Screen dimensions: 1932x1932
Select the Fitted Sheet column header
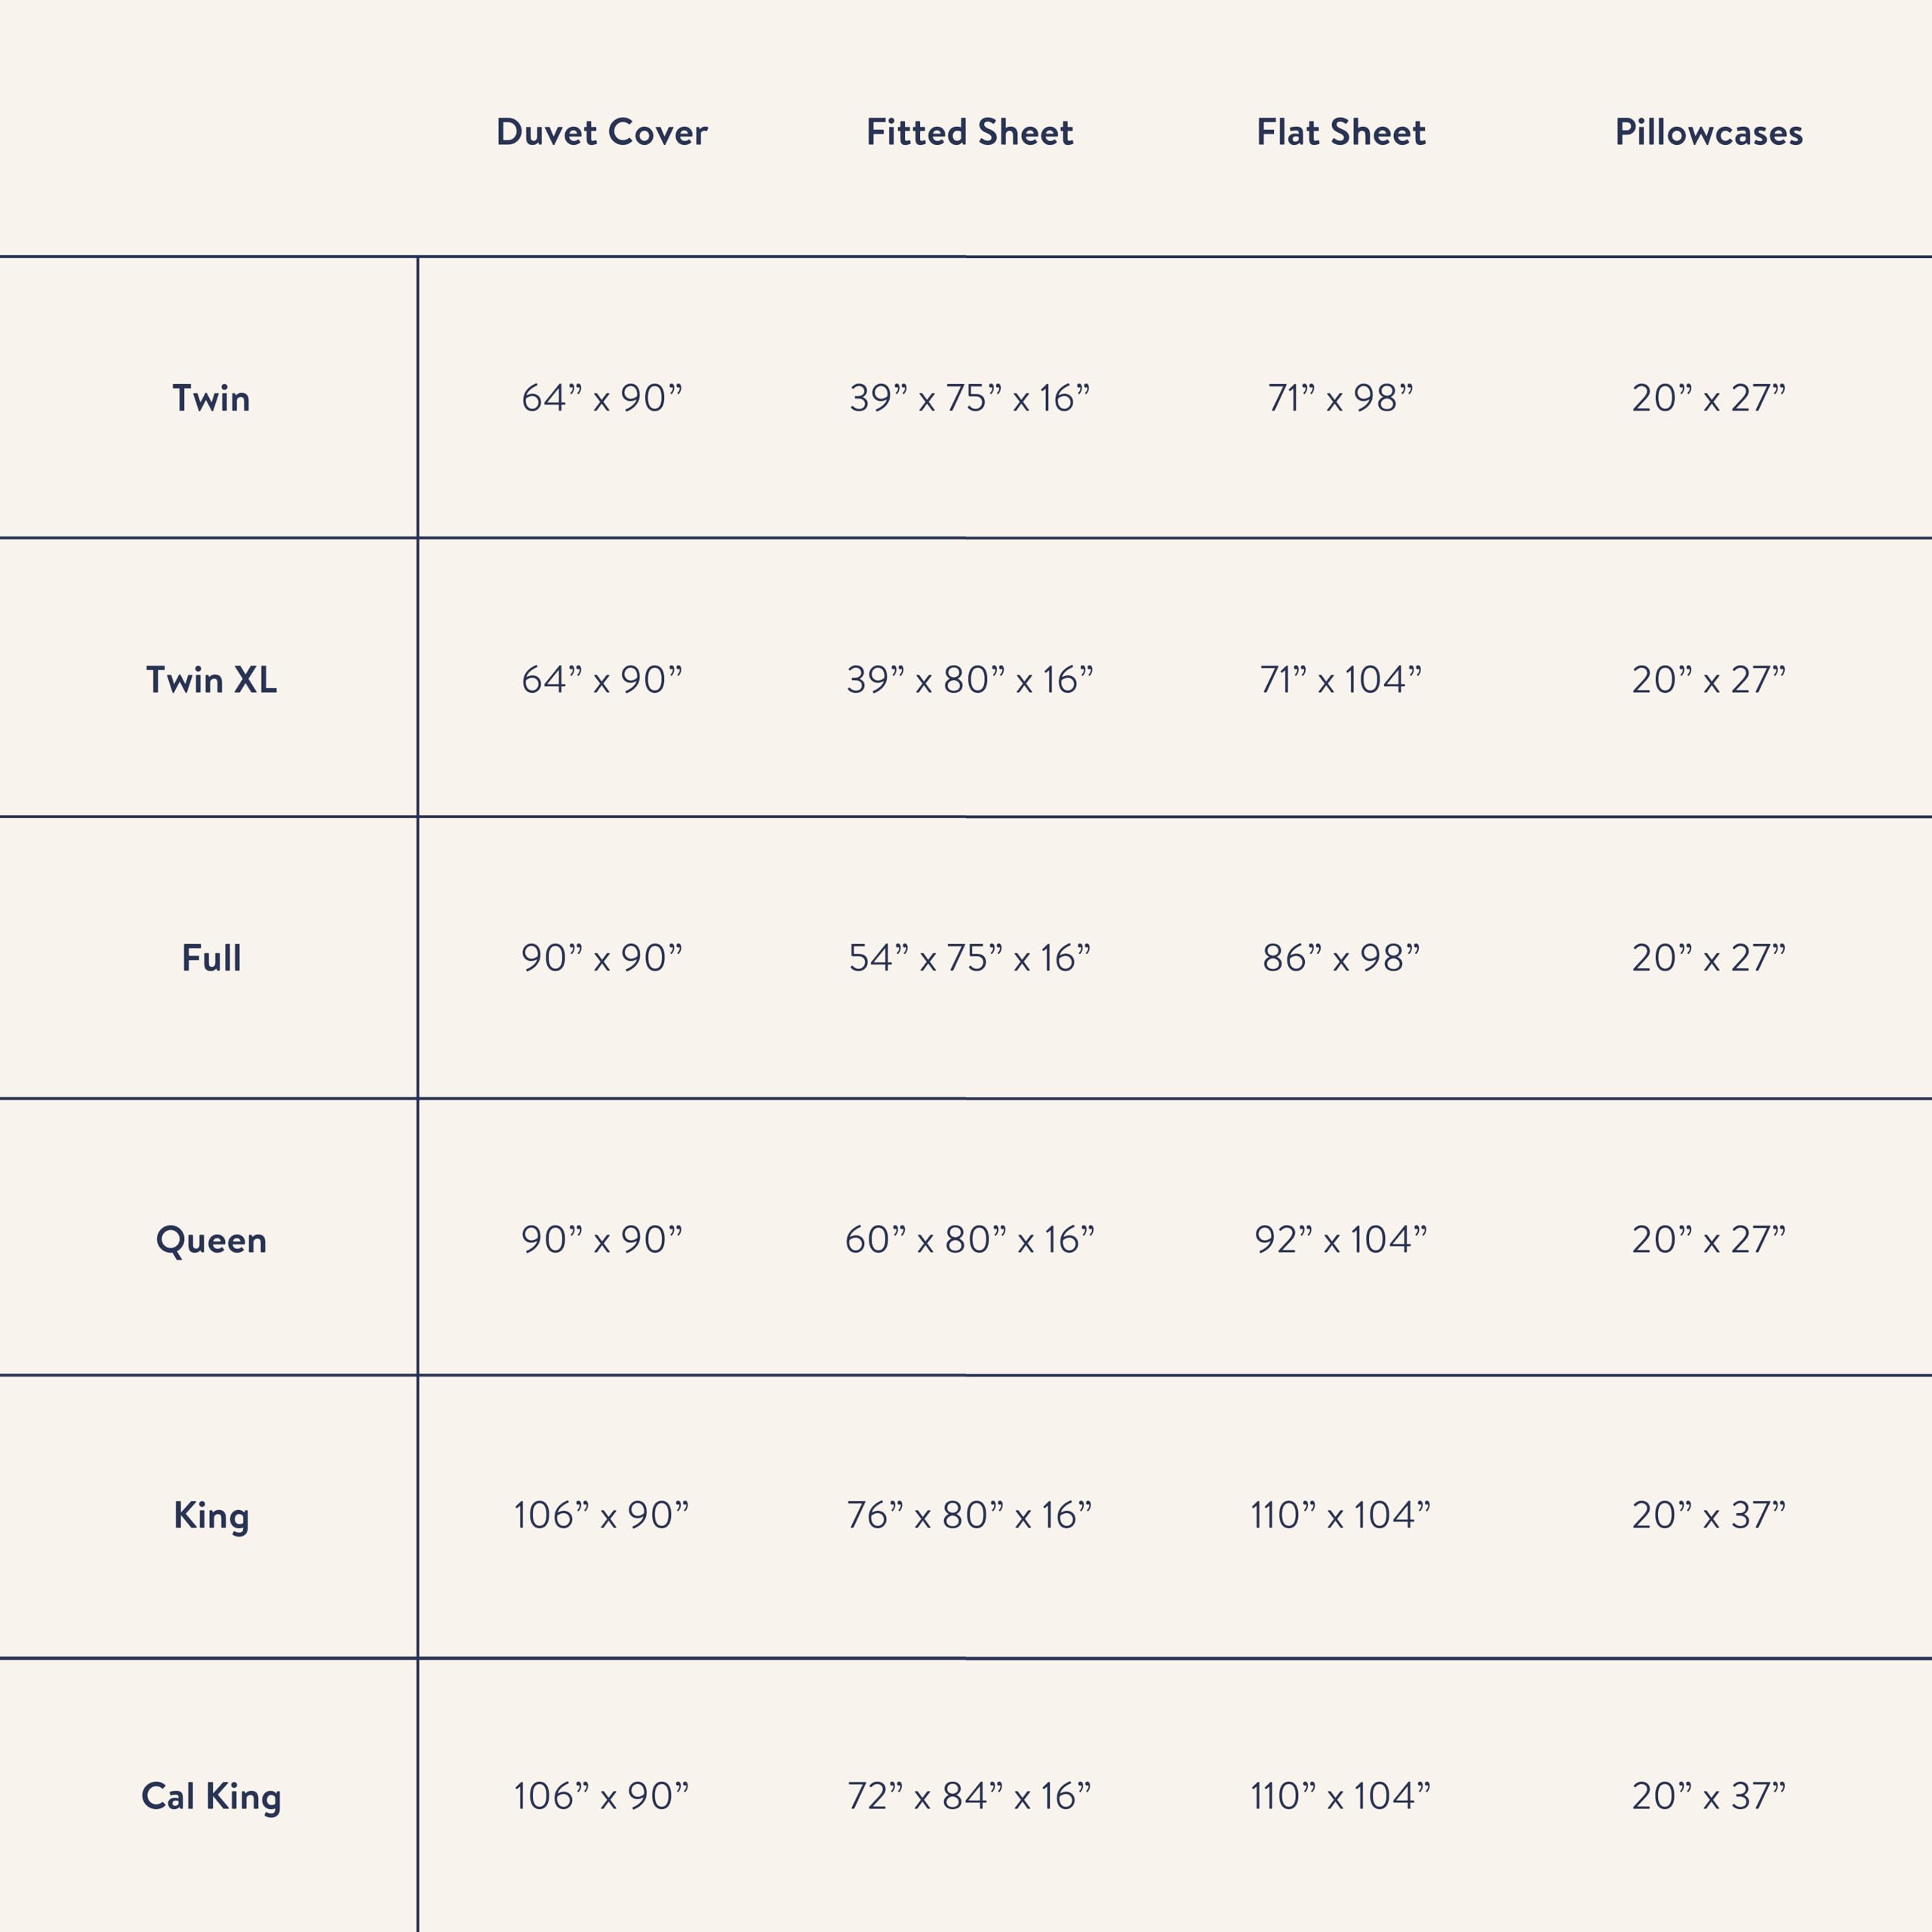(x=969, y=132)
